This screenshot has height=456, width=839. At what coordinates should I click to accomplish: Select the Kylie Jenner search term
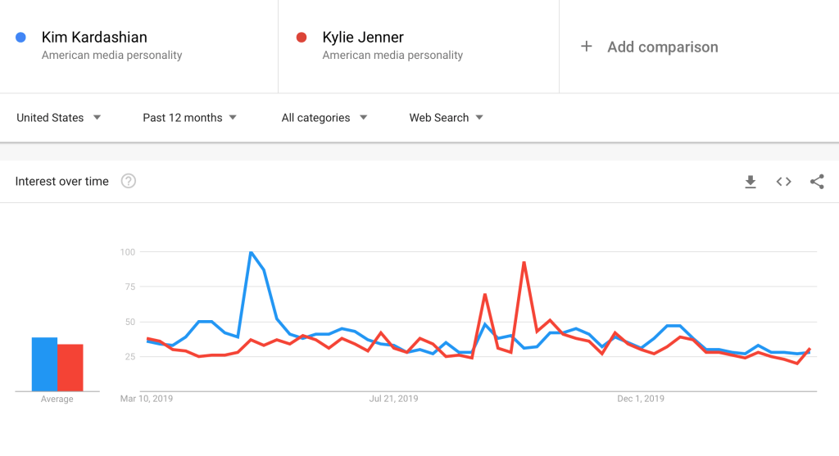(363, 37)
